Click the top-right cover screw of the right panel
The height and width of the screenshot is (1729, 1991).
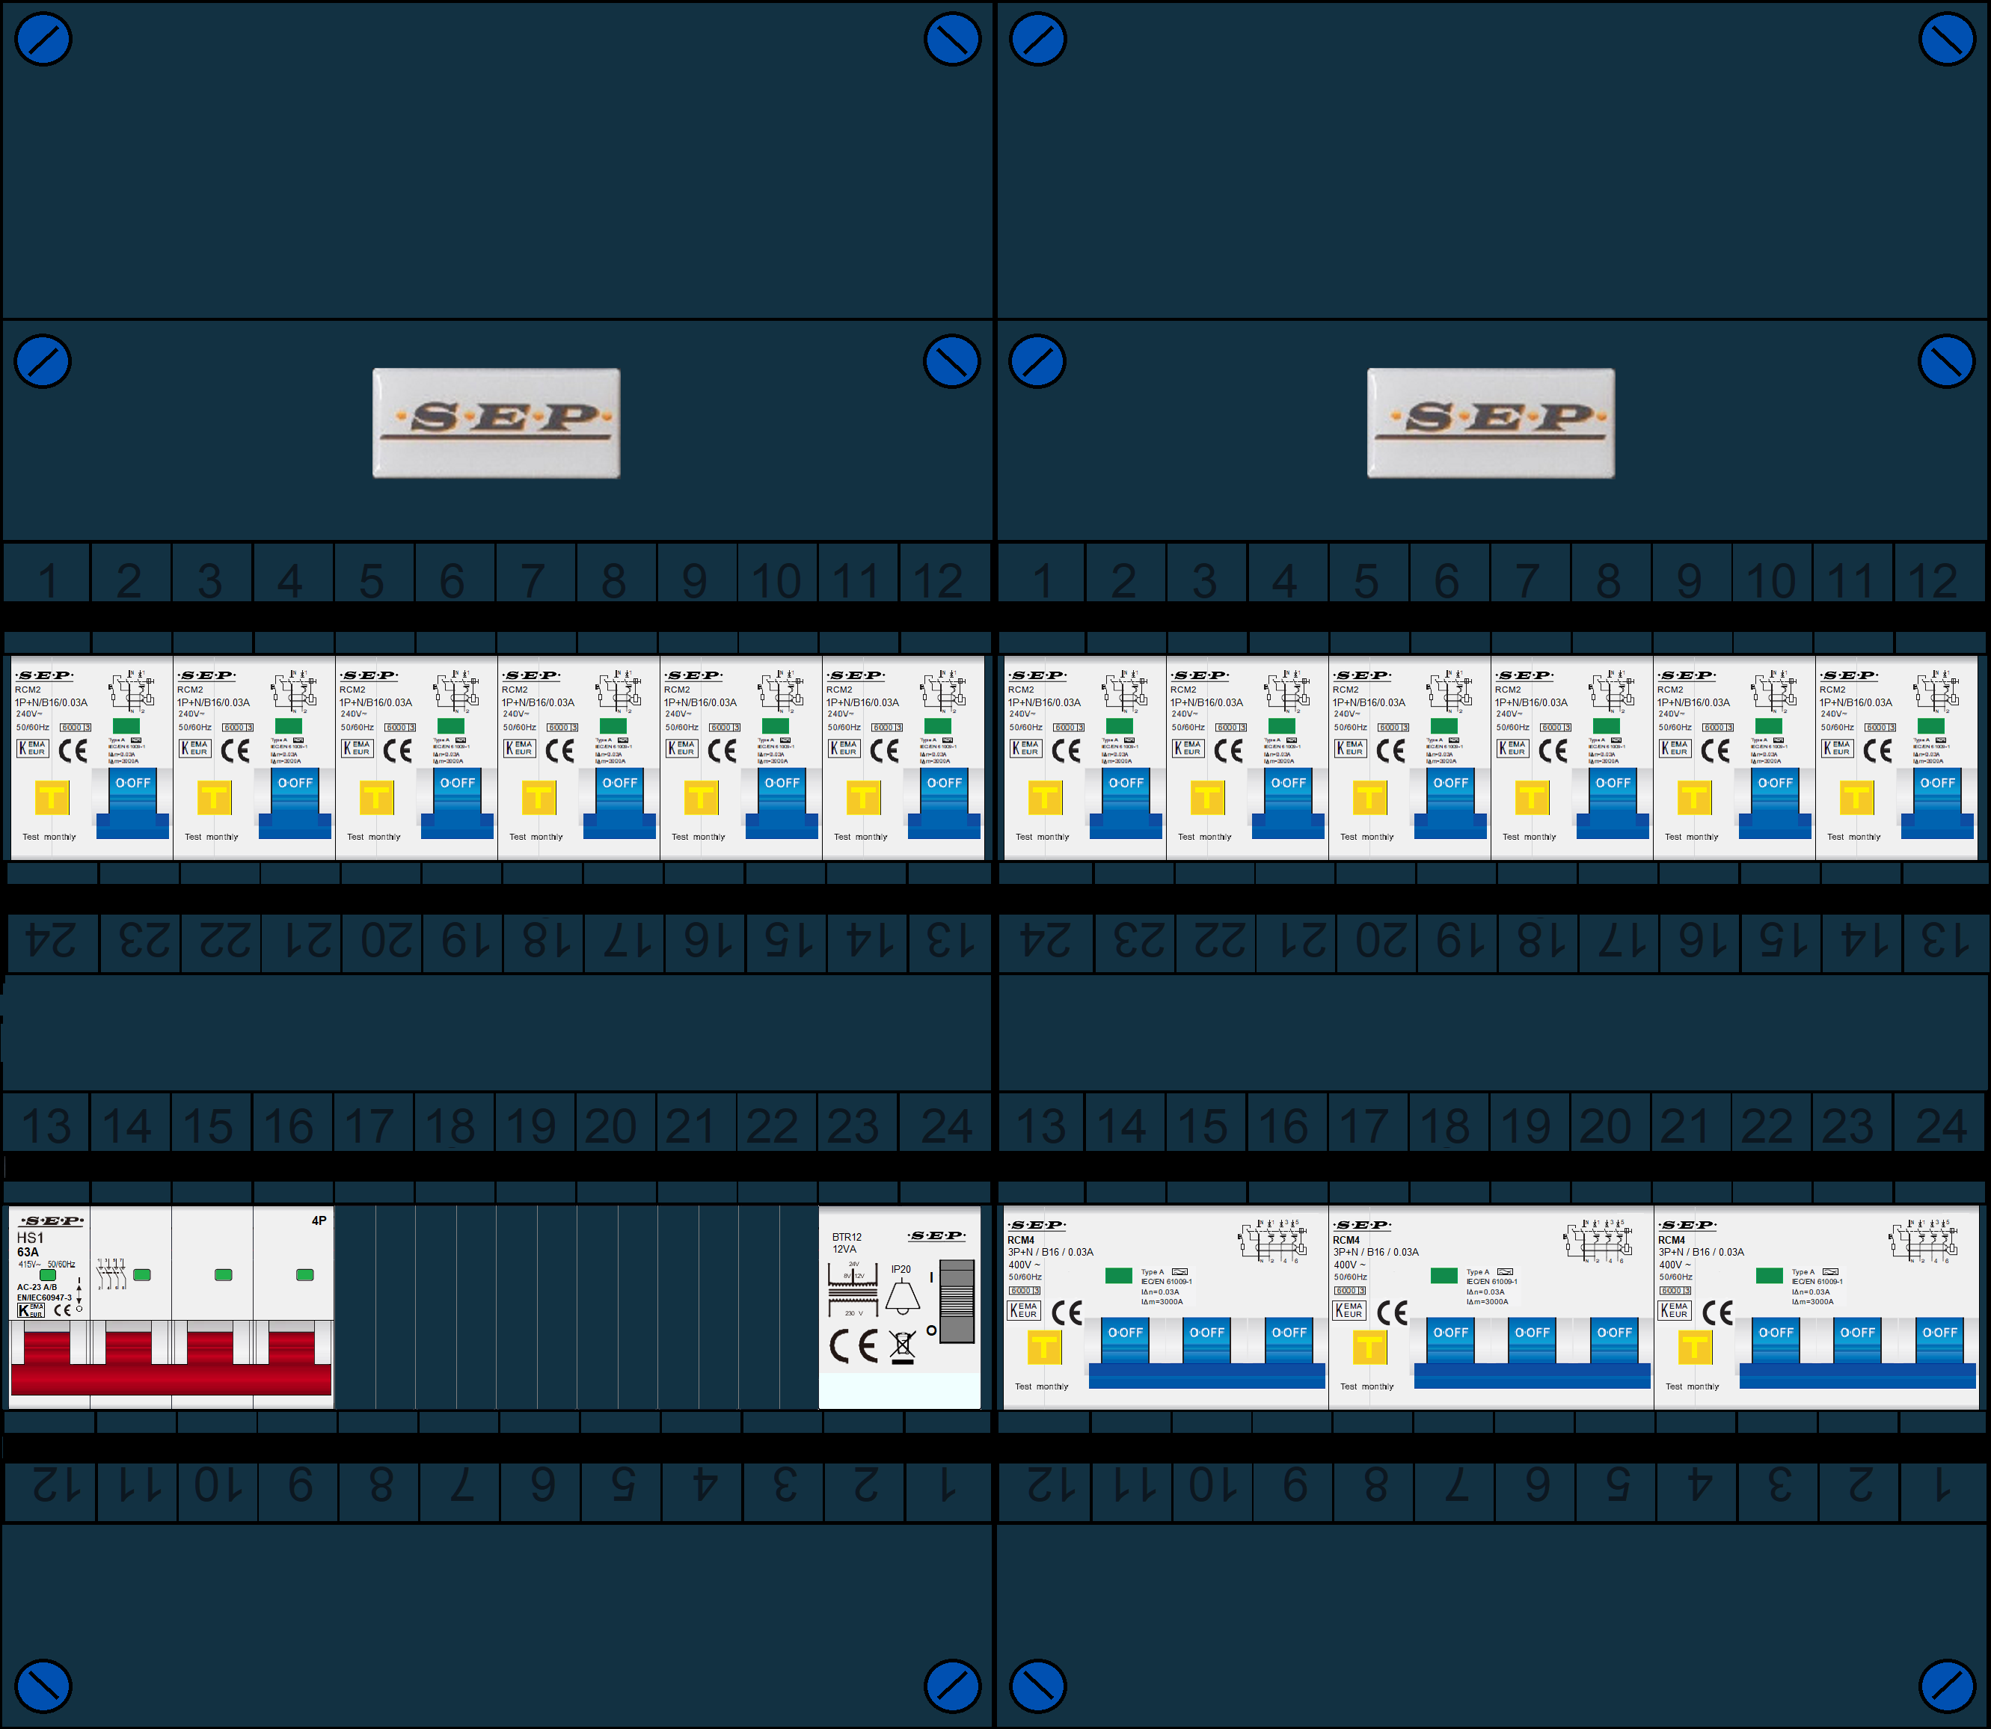tap(1947, 39)
